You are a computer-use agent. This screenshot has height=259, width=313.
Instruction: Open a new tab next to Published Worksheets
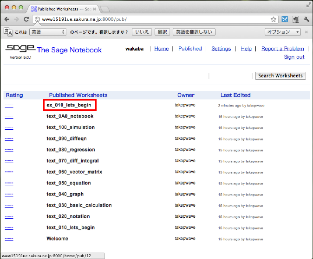[x=105, y=9]
